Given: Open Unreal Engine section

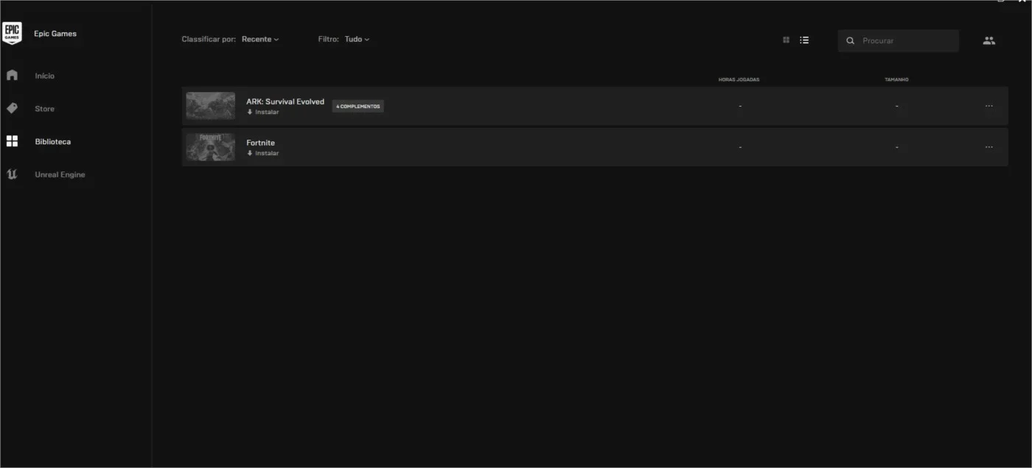Looking at the screenshot, I should (x=60, y=174).
